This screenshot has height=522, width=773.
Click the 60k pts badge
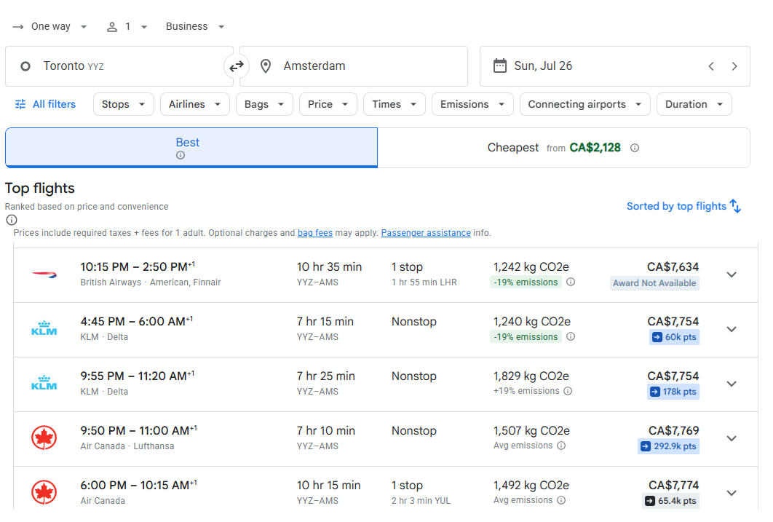[x=675, y=337]
